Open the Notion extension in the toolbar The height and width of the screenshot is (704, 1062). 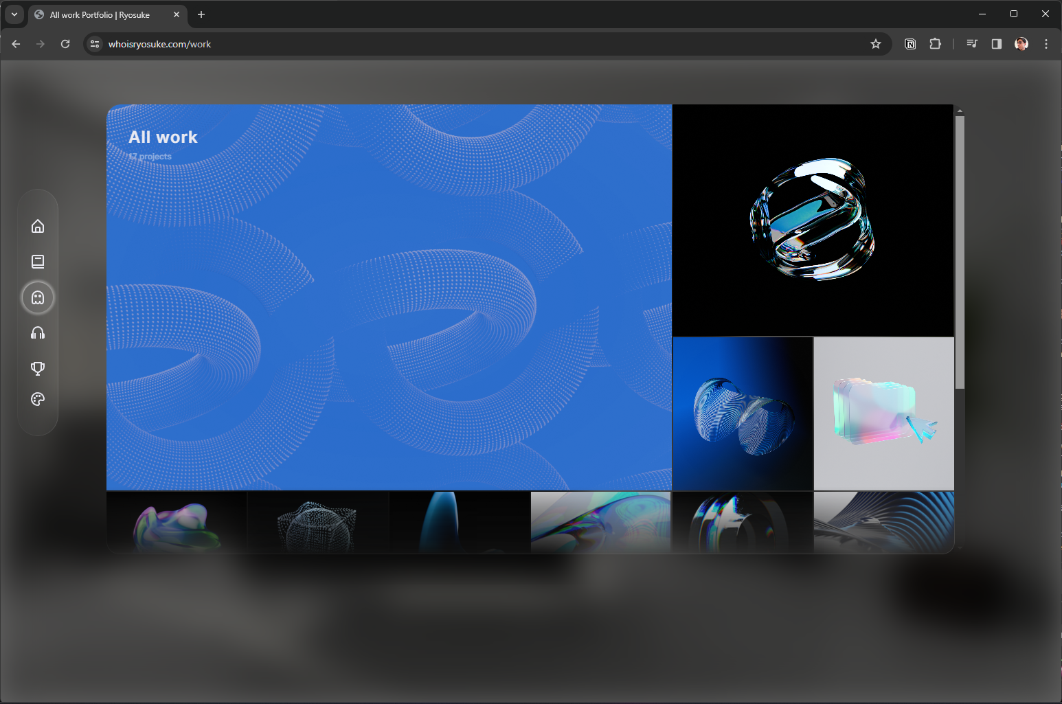tap(910, 43)
